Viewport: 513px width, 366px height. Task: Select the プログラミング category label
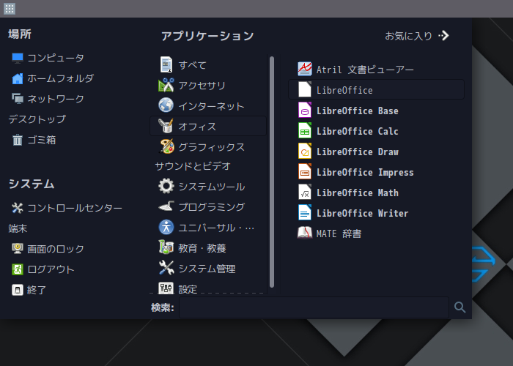point(212,207)
